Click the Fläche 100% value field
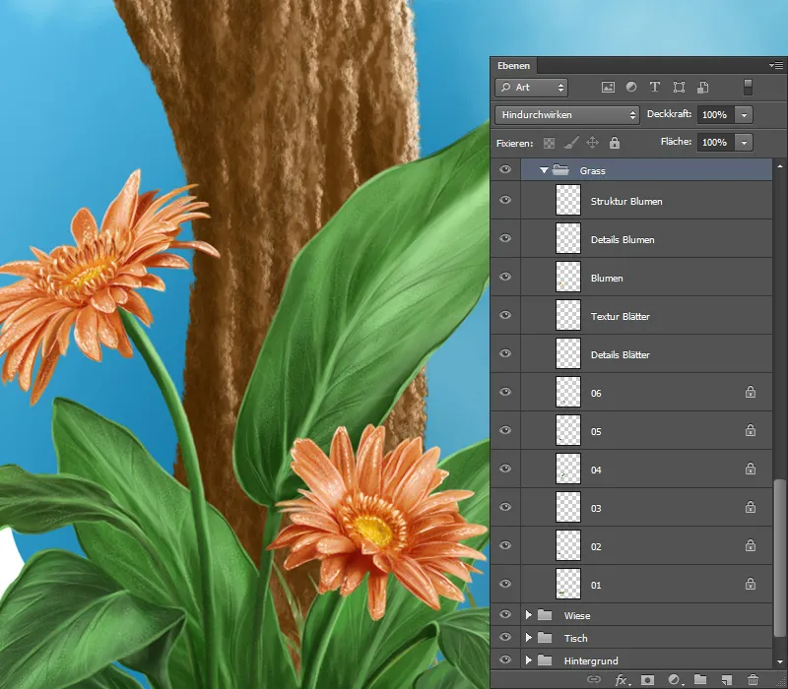 click(x=716, y=143)
